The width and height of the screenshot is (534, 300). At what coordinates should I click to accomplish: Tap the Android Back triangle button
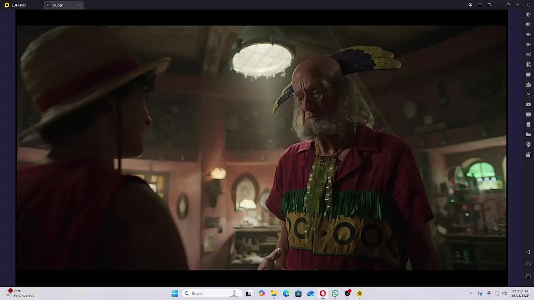click(x=528, y=252)
